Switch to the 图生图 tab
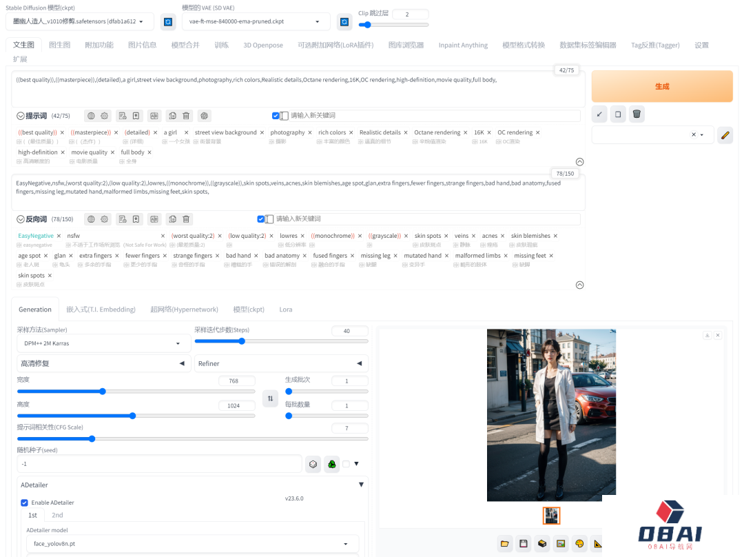Image resolution: width=744 pixels, height=557 pixels. pyautogui.click(x=60, y=45)
